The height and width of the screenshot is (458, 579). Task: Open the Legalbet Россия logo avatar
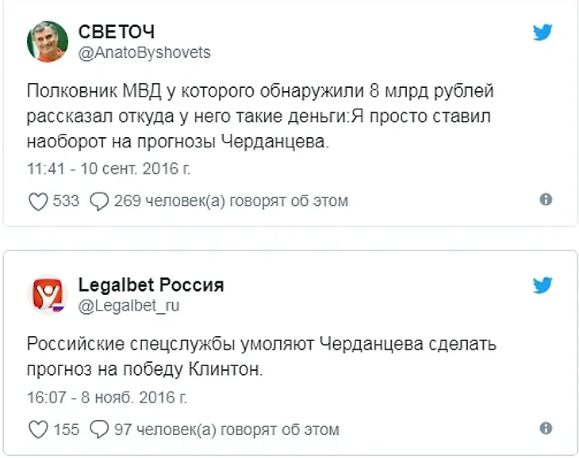(x=48, y=295)
